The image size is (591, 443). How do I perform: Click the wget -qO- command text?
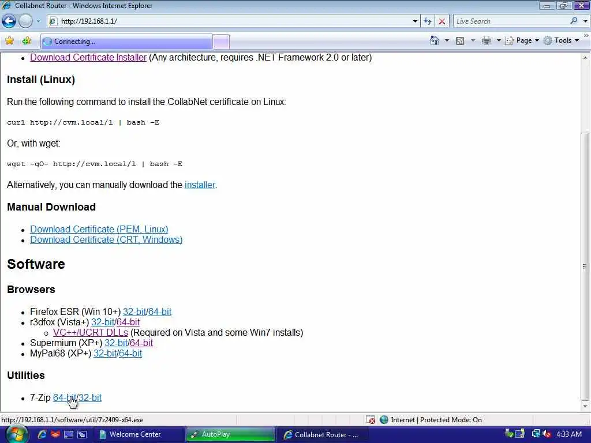pos(95,164)
